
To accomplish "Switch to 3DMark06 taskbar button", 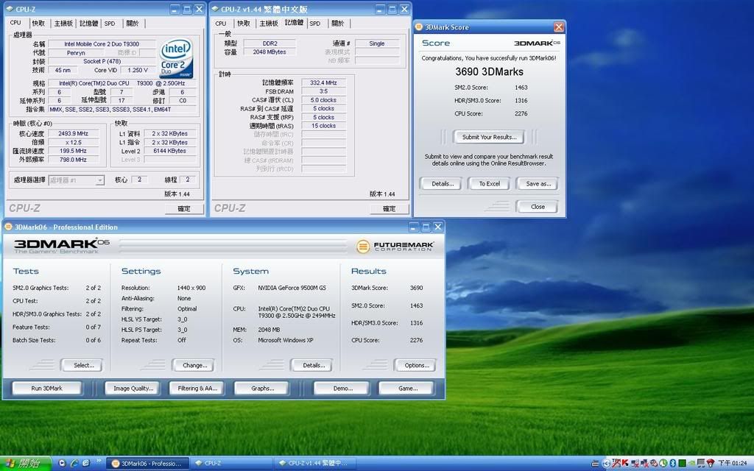I will click(147, 464).
